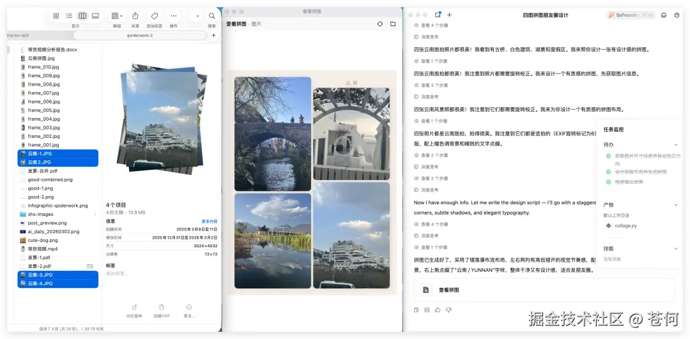
Task: Click the 更多内容 link in preview info
Action: point(210,221)
